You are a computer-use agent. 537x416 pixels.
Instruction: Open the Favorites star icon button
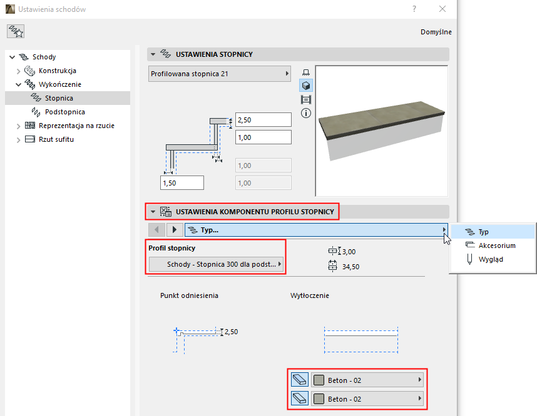[x=16, y=31]
